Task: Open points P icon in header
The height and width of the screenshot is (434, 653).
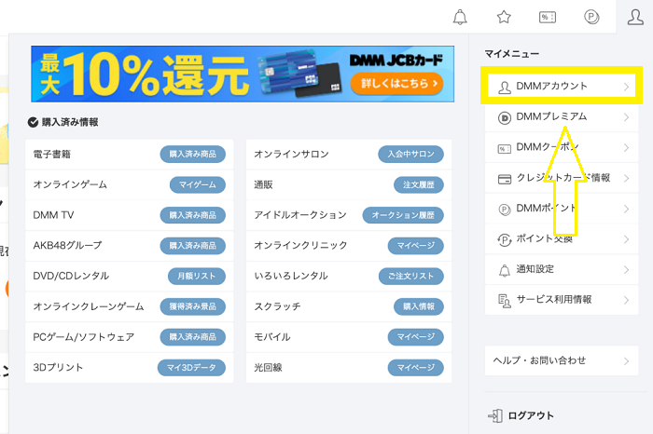Action: [591, 17]
